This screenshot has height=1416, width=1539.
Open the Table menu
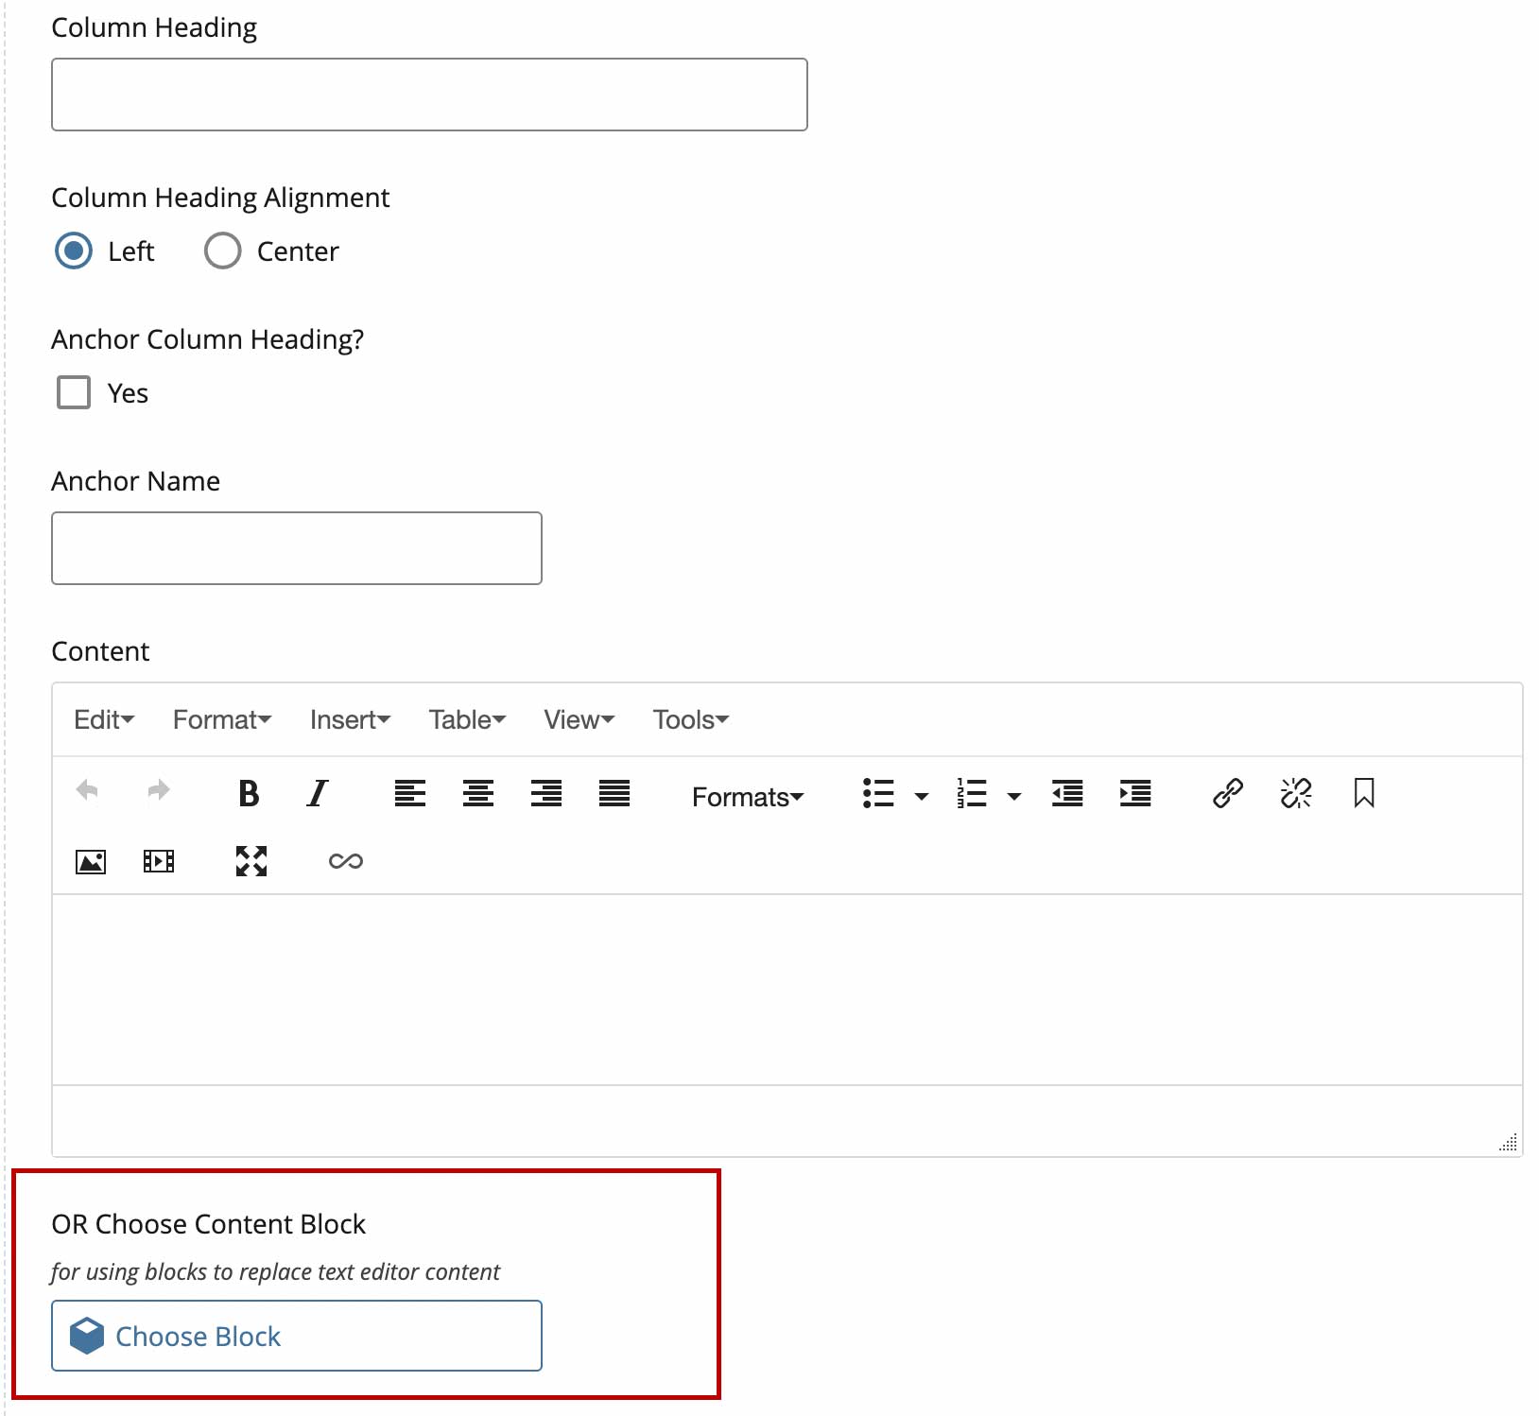coord(467,720)
